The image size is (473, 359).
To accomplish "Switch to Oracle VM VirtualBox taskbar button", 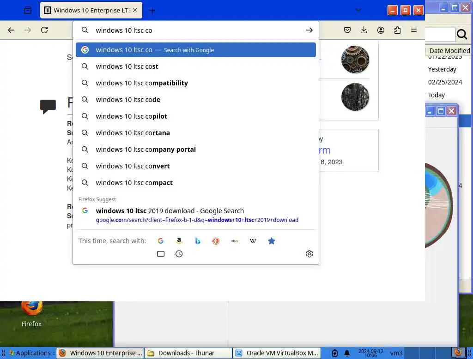I will (x=277, y=353).
